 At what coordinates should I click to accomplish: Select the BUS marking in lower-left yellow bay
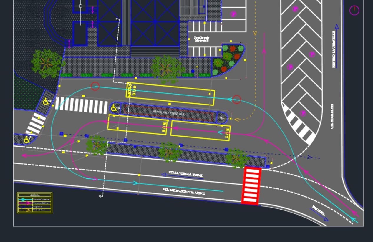[163, 127]
